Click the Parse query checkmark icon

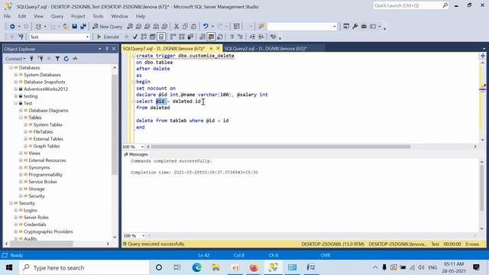(134, 37)
